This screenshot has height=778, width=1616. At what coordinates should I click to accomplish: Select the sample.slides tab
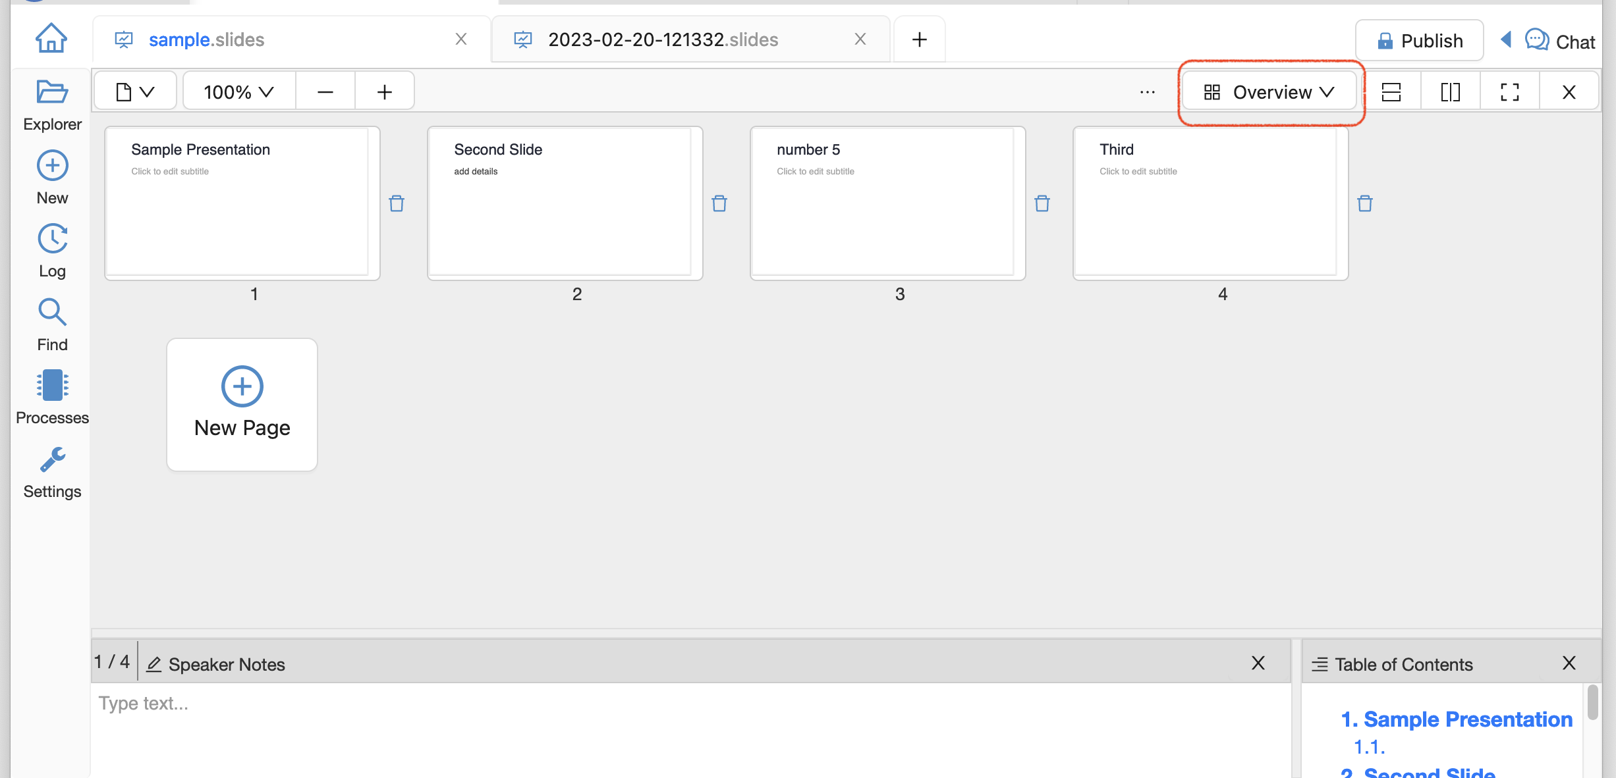(206, 39)
